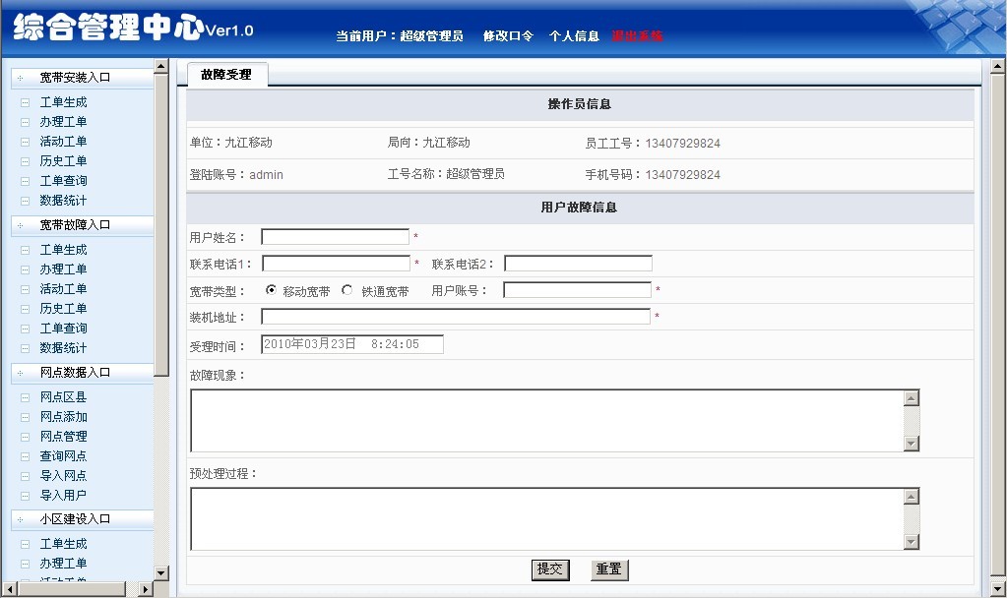1007x598 pixels.
Task: Click the icon next to 查询网点
Action: click(25, 456)
